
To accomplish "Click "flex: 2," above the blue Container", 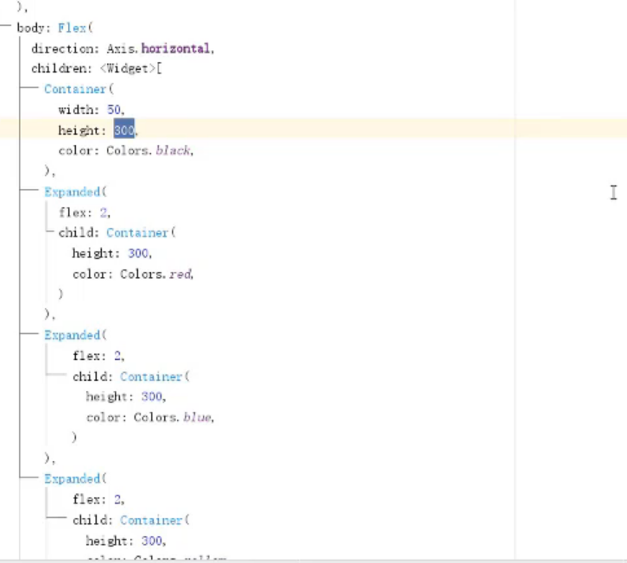I will click(x=98, y=356).
